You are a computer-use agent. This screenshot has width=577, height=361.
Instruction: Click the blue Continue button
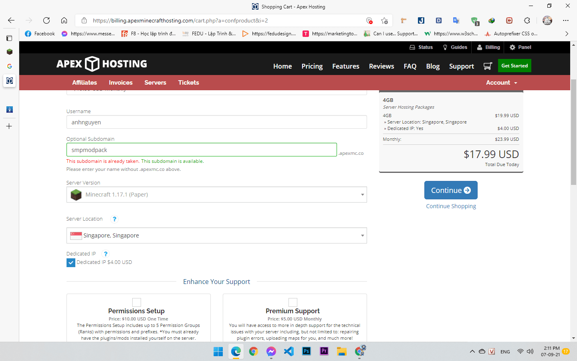(451, 190)
